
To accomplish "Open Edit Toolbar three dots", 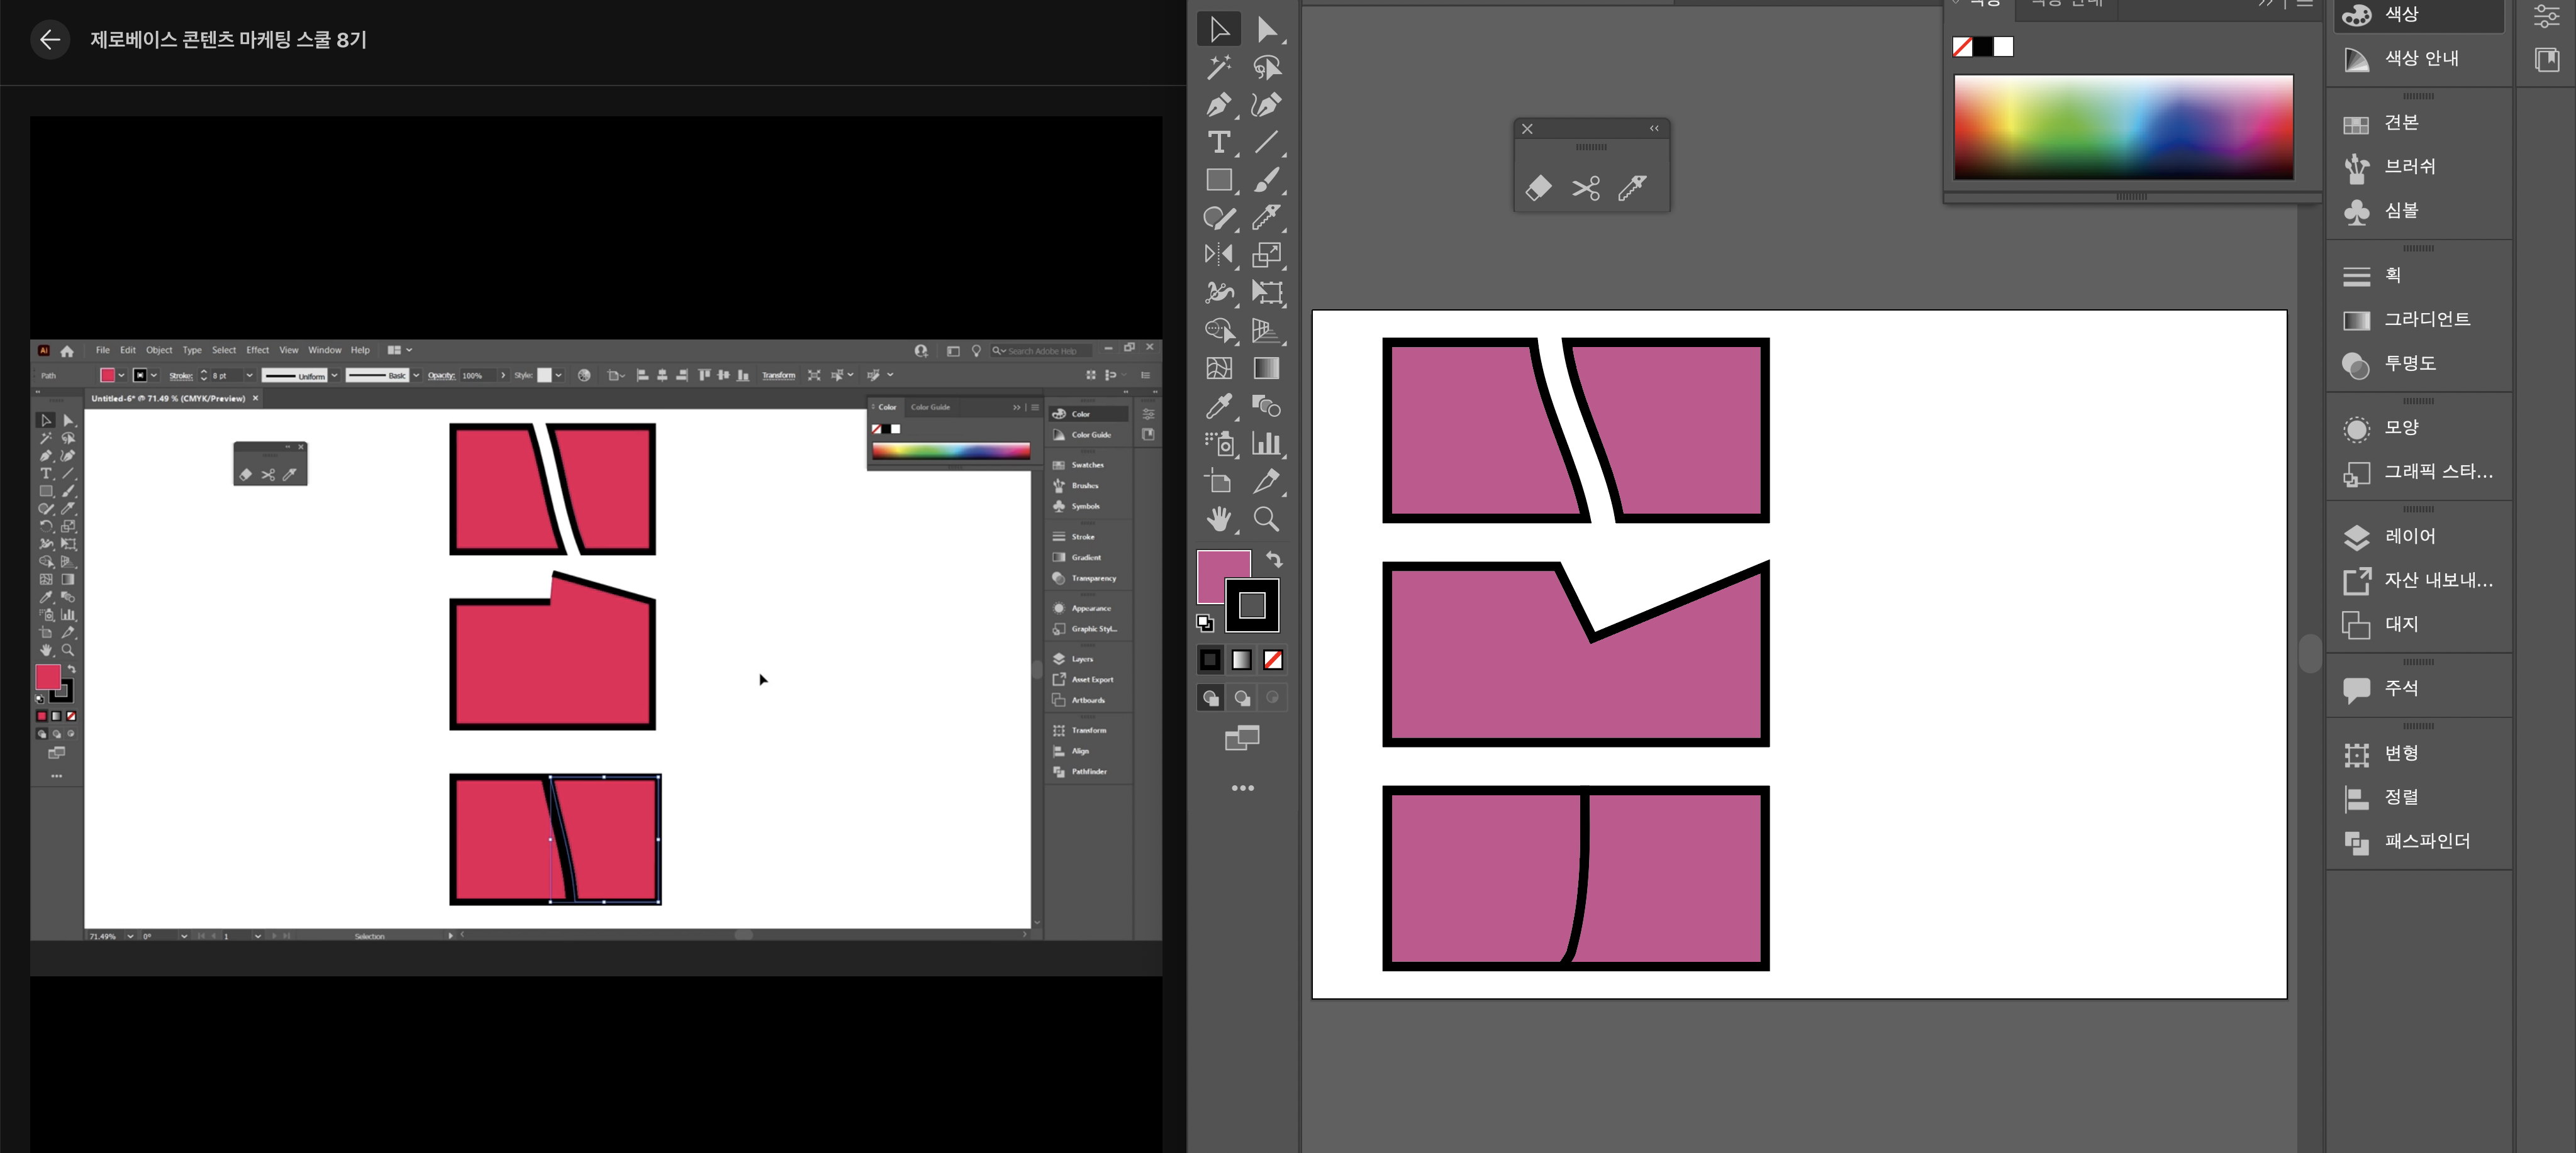I will (x=1242, y=788).
